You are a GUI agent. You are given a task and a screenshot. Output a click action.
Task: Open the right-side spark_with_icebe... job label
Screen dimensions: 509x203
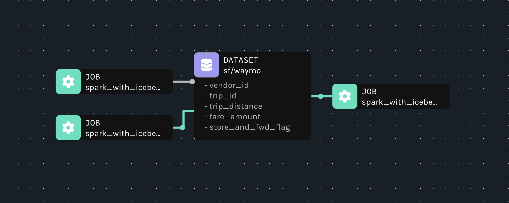click(399, 102)
